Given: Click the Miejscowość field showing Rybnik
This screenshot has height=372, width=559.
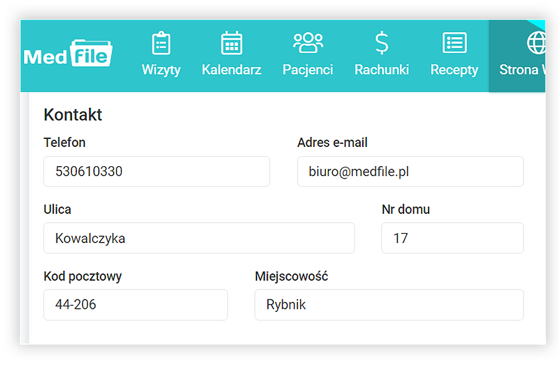Looking at the screenshot, I should (x=389, y=304).
